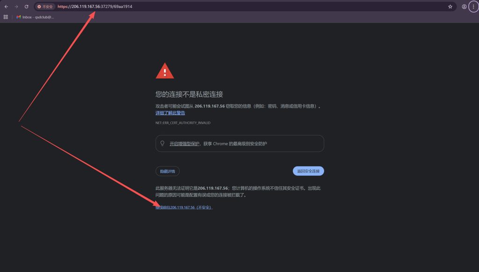Click the lightbulb icon in protection box
This screenshot has width=479, height=272.
tap(162, 143)
